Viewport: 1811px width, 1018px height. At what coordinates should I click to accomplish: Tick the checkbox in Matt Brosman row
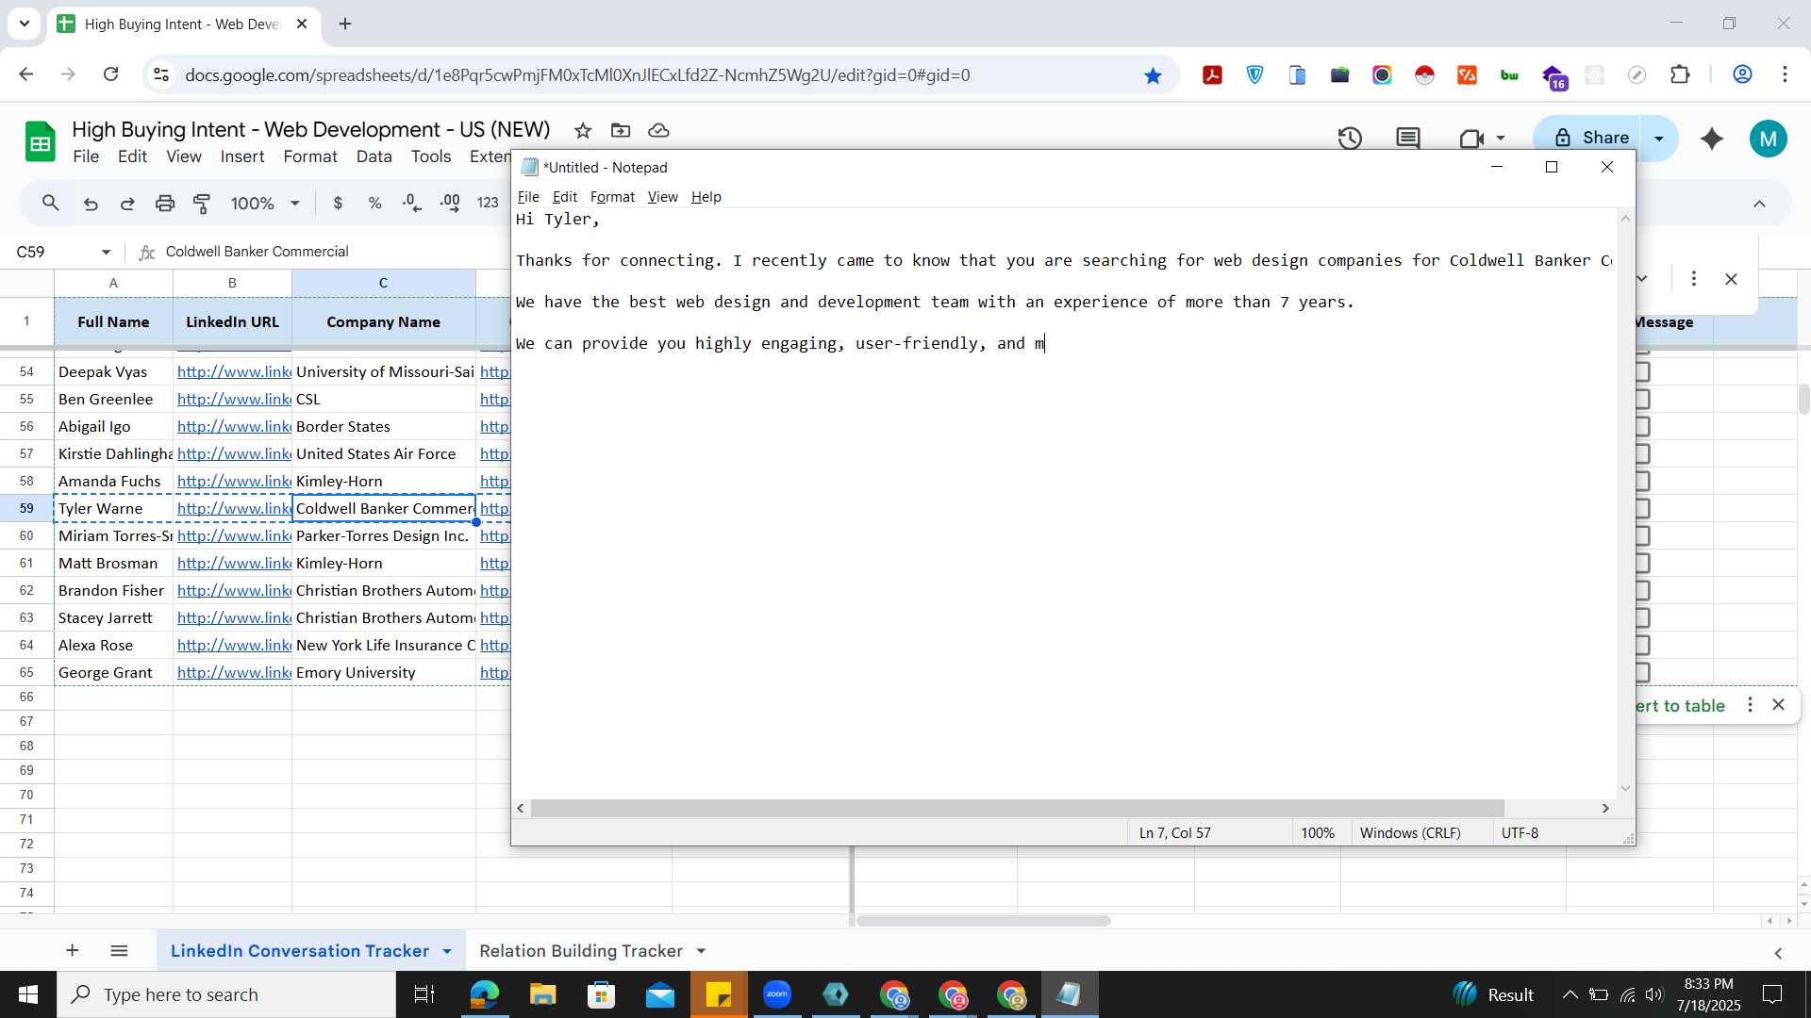(x=1642, y=563)
